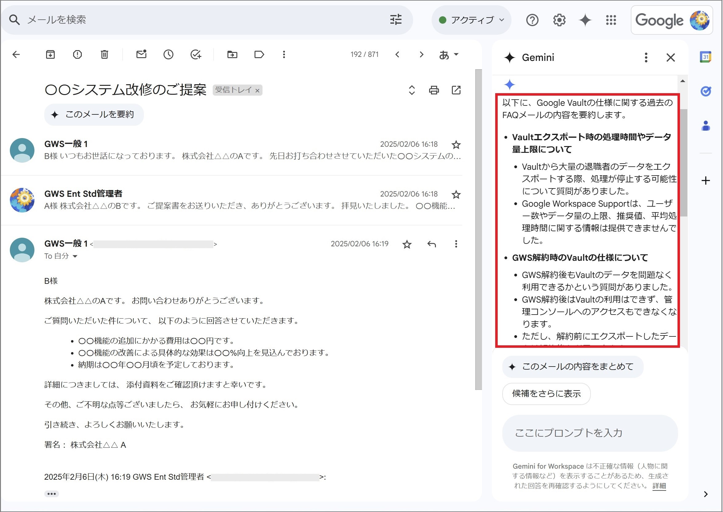
Task: Show trimmed content with ellipsis button
Action: 52,494
